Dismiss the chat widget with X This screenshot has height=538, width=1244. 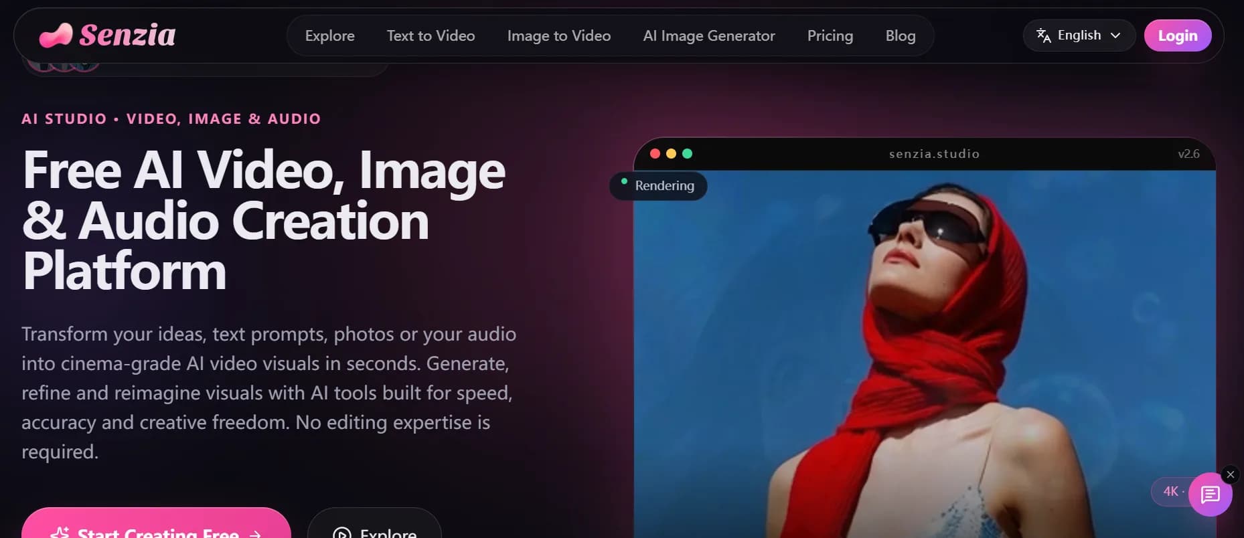pyautogui.click(x=1230, y=474)
